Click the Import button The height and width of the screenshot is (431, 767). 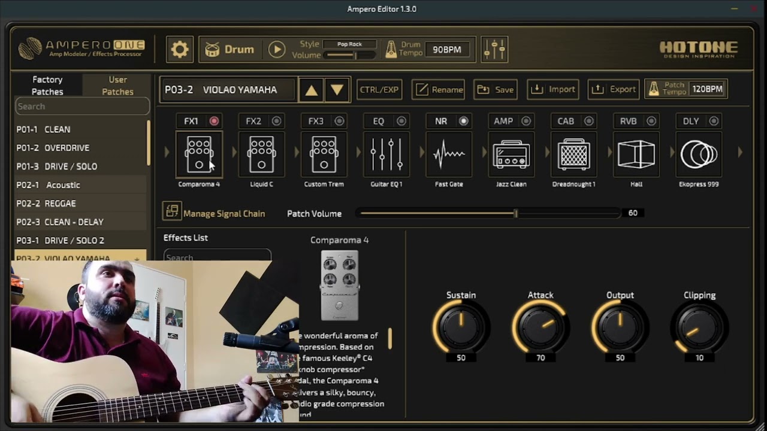click(553, 89)
